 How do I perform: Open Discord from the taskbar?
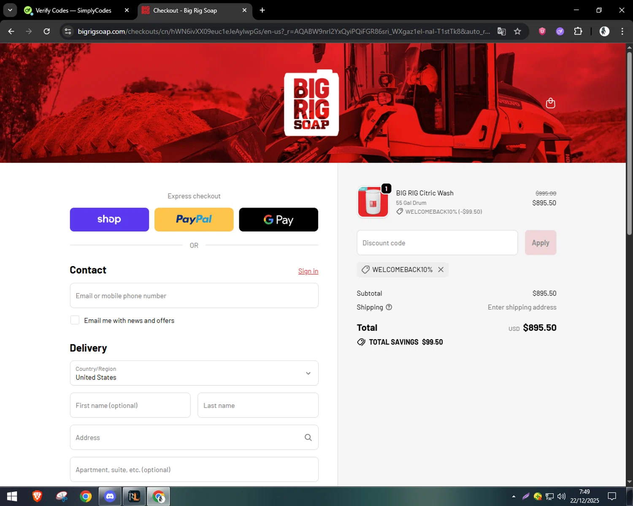pyautogui.click(x=110, y=496)
